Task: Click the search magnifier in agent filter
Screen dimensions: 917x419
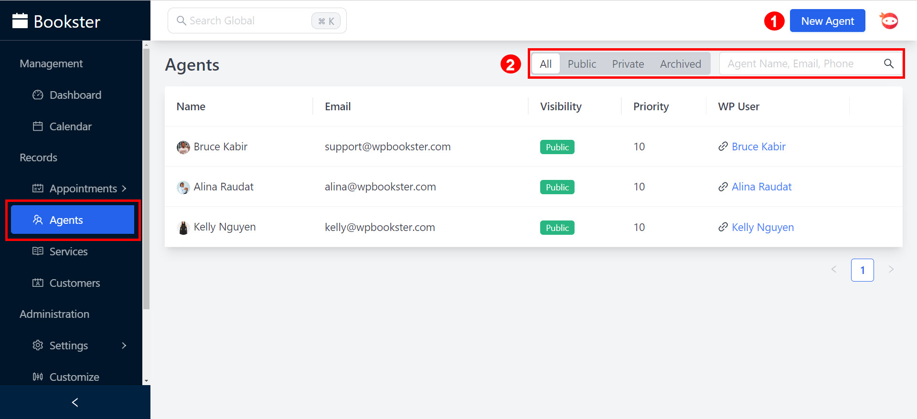Action: (888, 63)
